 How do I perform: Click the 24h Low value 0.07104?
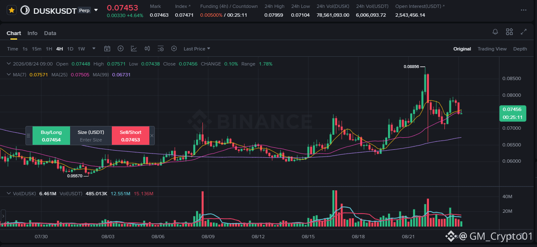[300, 15]
